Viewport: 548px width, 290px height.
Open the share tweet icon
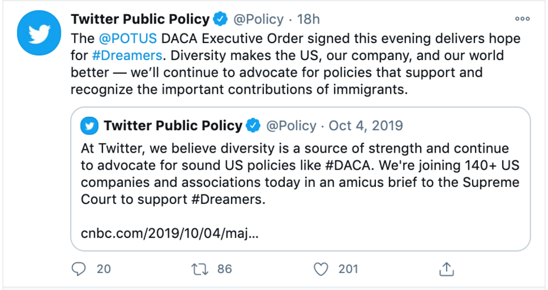pos(447,269)
